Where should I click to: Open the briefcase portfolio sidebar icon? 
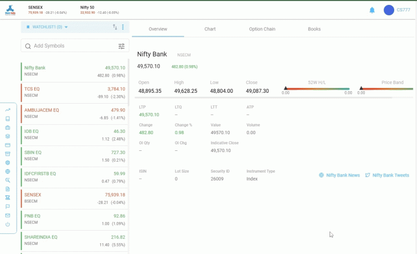click(8, 128)
